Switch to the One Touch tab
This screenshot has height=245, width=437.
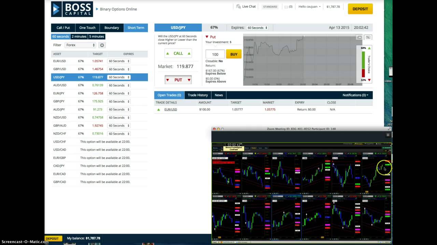point(87,28)
